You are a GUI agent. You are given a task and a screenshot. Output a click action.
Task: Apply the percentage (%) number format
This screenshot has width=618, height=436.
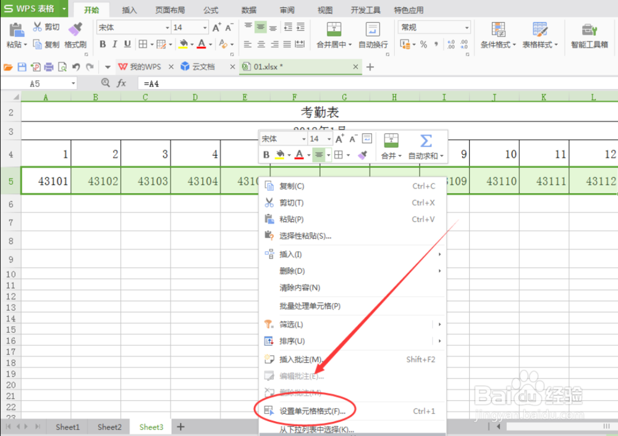(424, 44)
